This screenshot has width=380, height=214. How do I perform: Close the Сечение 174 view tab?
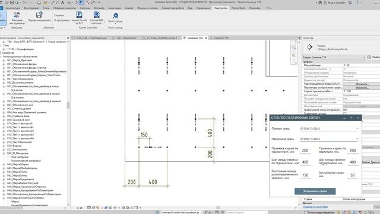(206, 38)
